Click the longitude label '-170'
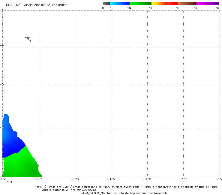Viewport: 222px width, 195px height. (75, 179)
